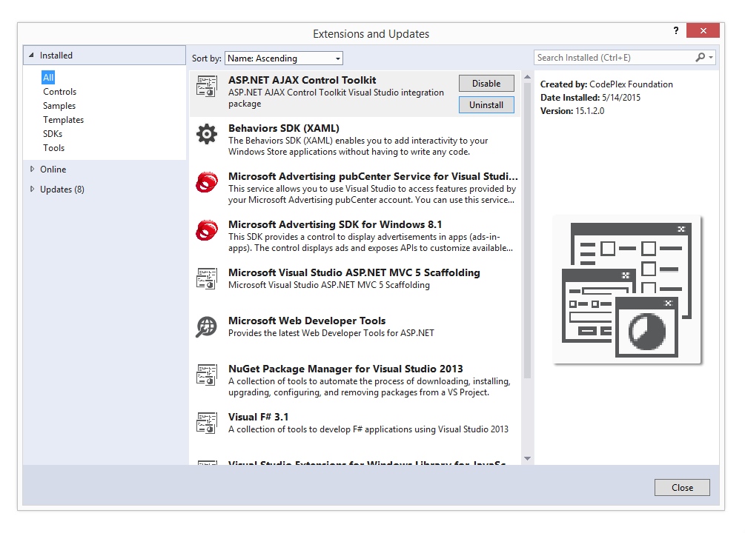Click the extension list scroll down arrow

527,458
